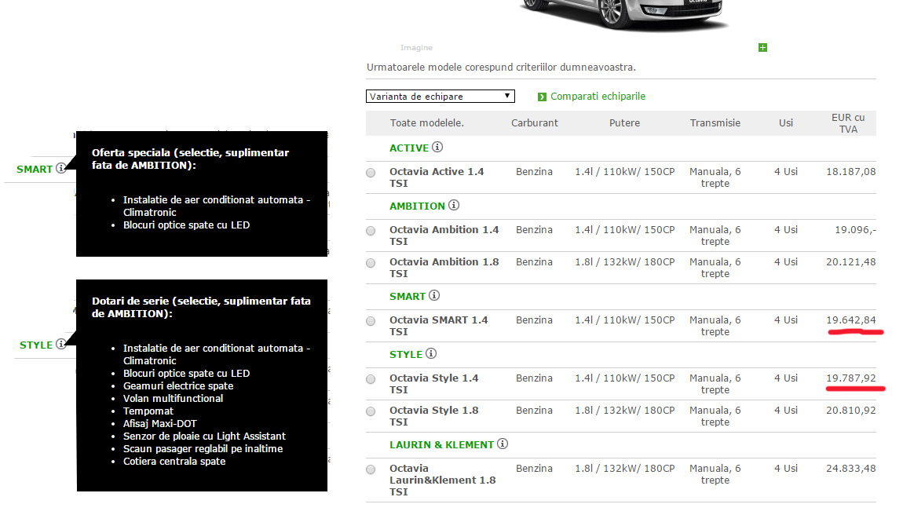Image resolution: width=903 pixels, height=526 pixels.
Task: Click info icon of left STYLE tooltip label
Action: click(60, 345)
